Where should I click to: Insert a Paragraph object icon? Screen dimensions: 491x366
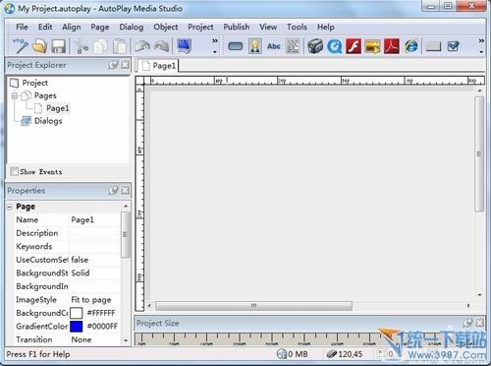[x=293, y=46]
